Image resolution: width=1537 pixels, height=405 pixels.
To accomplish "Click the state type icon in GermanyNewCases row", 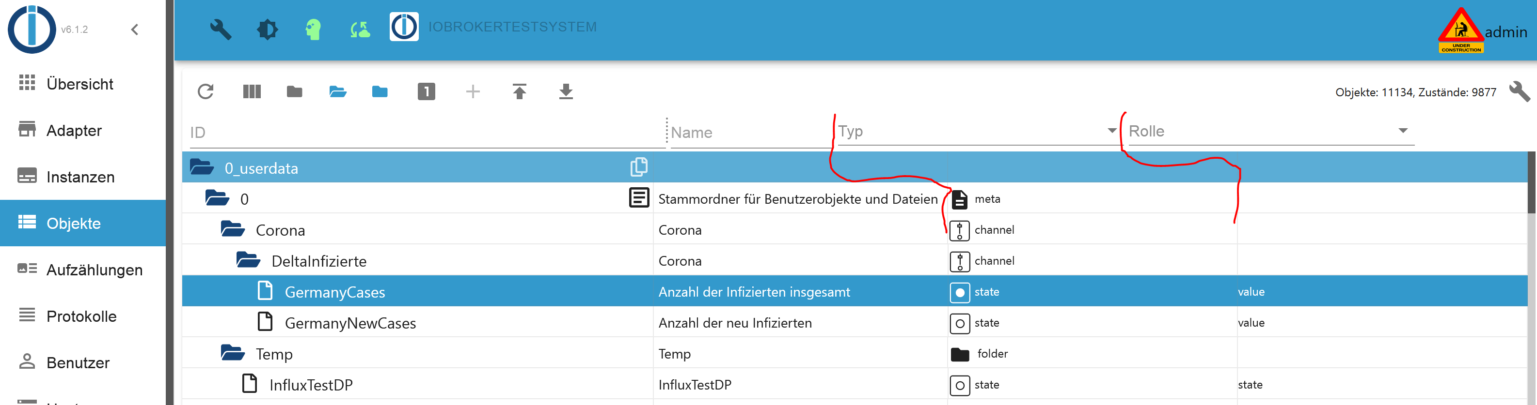I will click(x=959, y=323).
